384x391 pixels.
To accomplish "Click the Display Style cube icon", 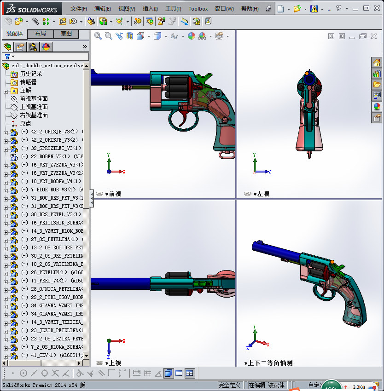I will [157, 36].
